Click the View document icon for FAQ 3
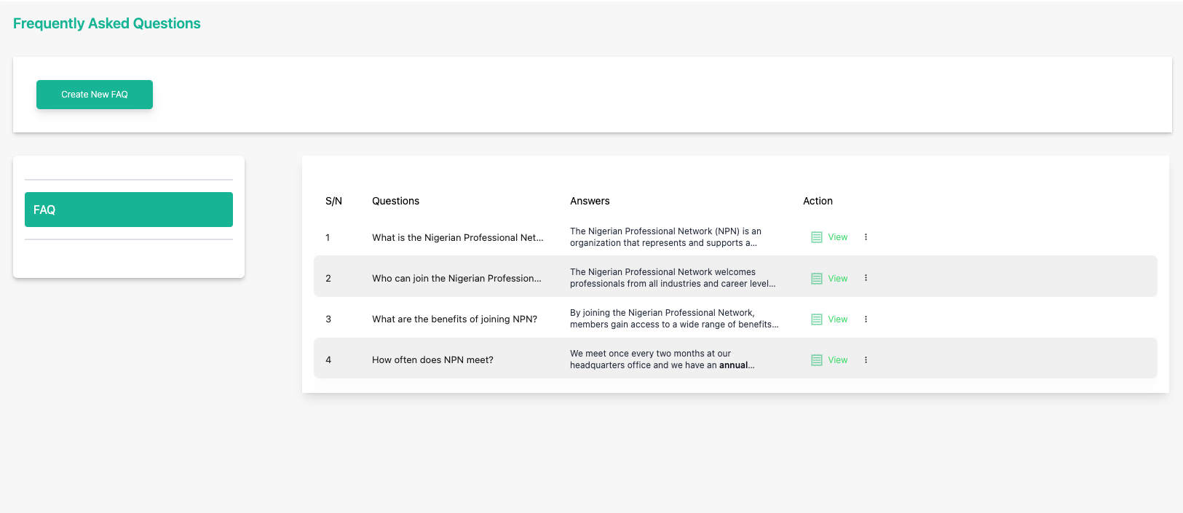This screenshot has width=1183, height=513. coord(817,319)
